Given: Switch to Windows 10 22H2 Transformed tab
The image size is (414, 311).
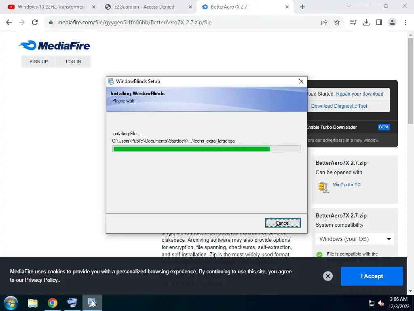Looking at the screenshot, I should pos(51,7).
